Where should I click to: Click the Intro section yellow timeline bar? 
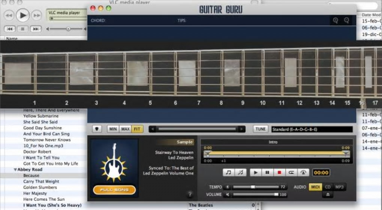[x=276, y=153]
